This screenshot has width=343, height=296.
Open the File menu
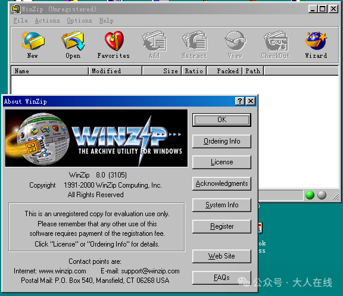tap(21, 21)
